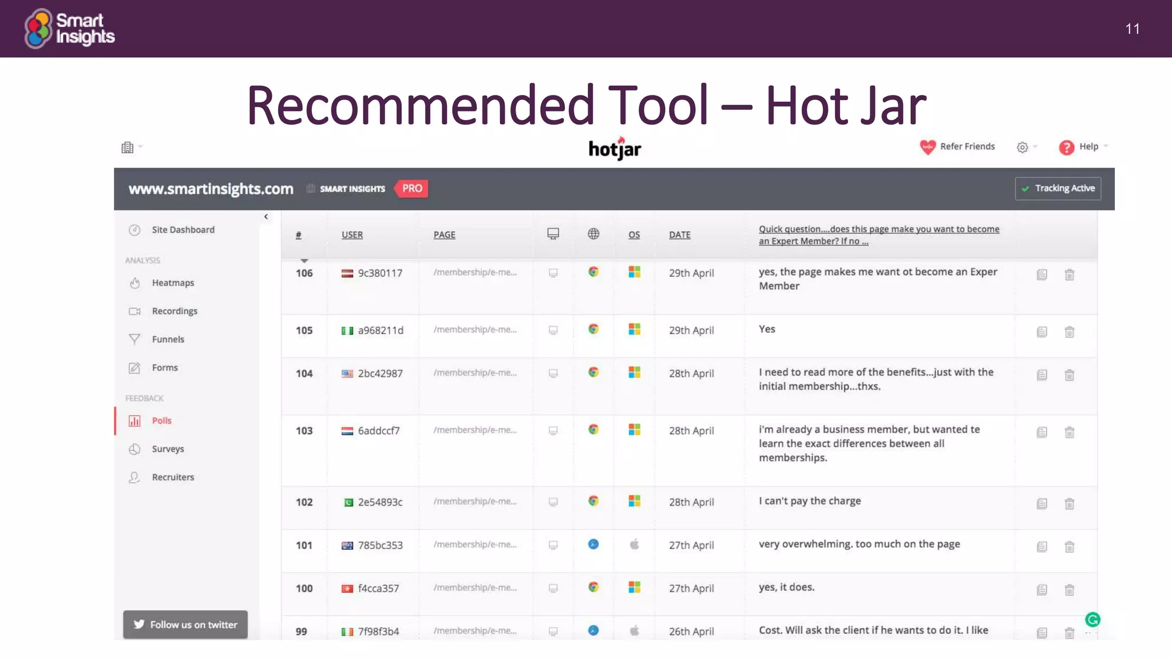Image resolution: width=1172 pixels, height=659 pixels.
Task: Sort by device monitor column icon
Action: point(553,234)
